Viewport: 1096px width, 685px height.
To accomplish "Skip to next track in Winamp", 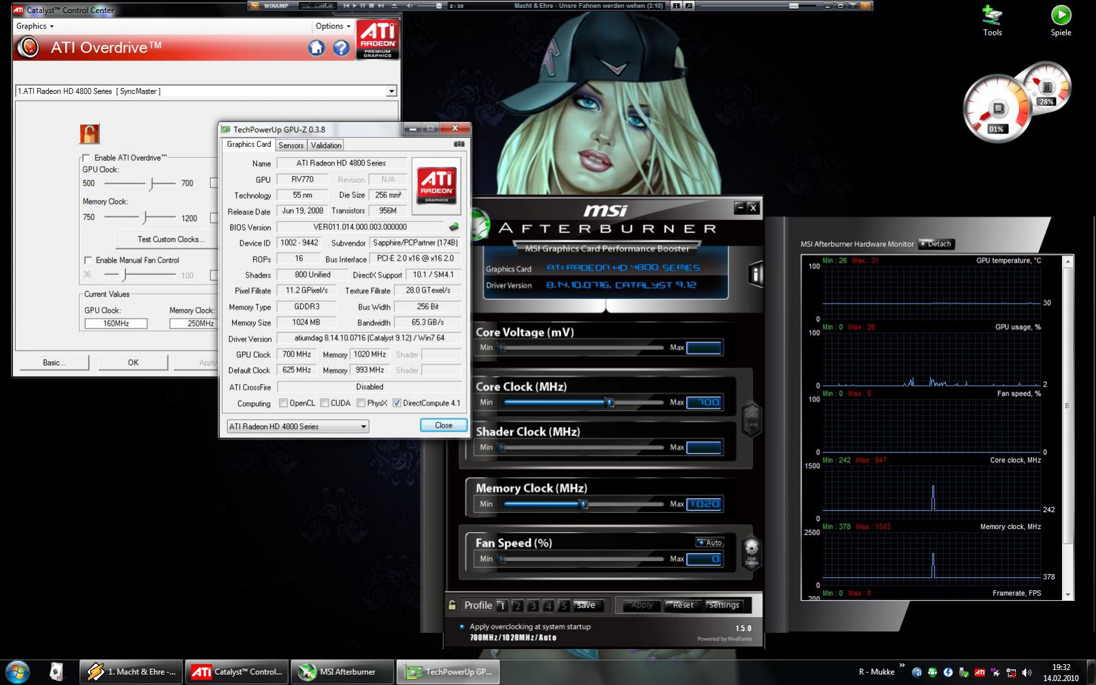I will pos(381,6).
